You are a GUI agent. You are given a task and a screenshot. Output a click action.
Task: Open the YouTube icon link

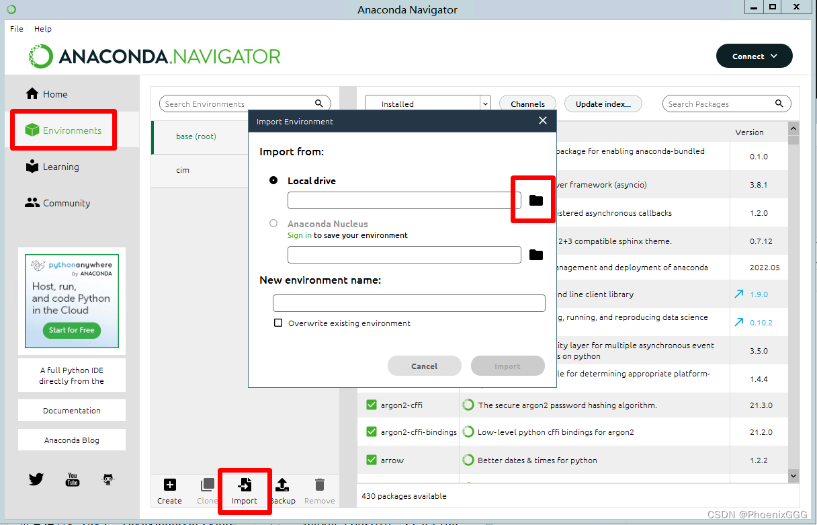point(73,479)
